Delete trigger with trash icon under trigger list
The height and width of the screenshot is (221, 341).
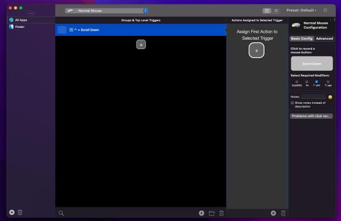tap(221, 213)
